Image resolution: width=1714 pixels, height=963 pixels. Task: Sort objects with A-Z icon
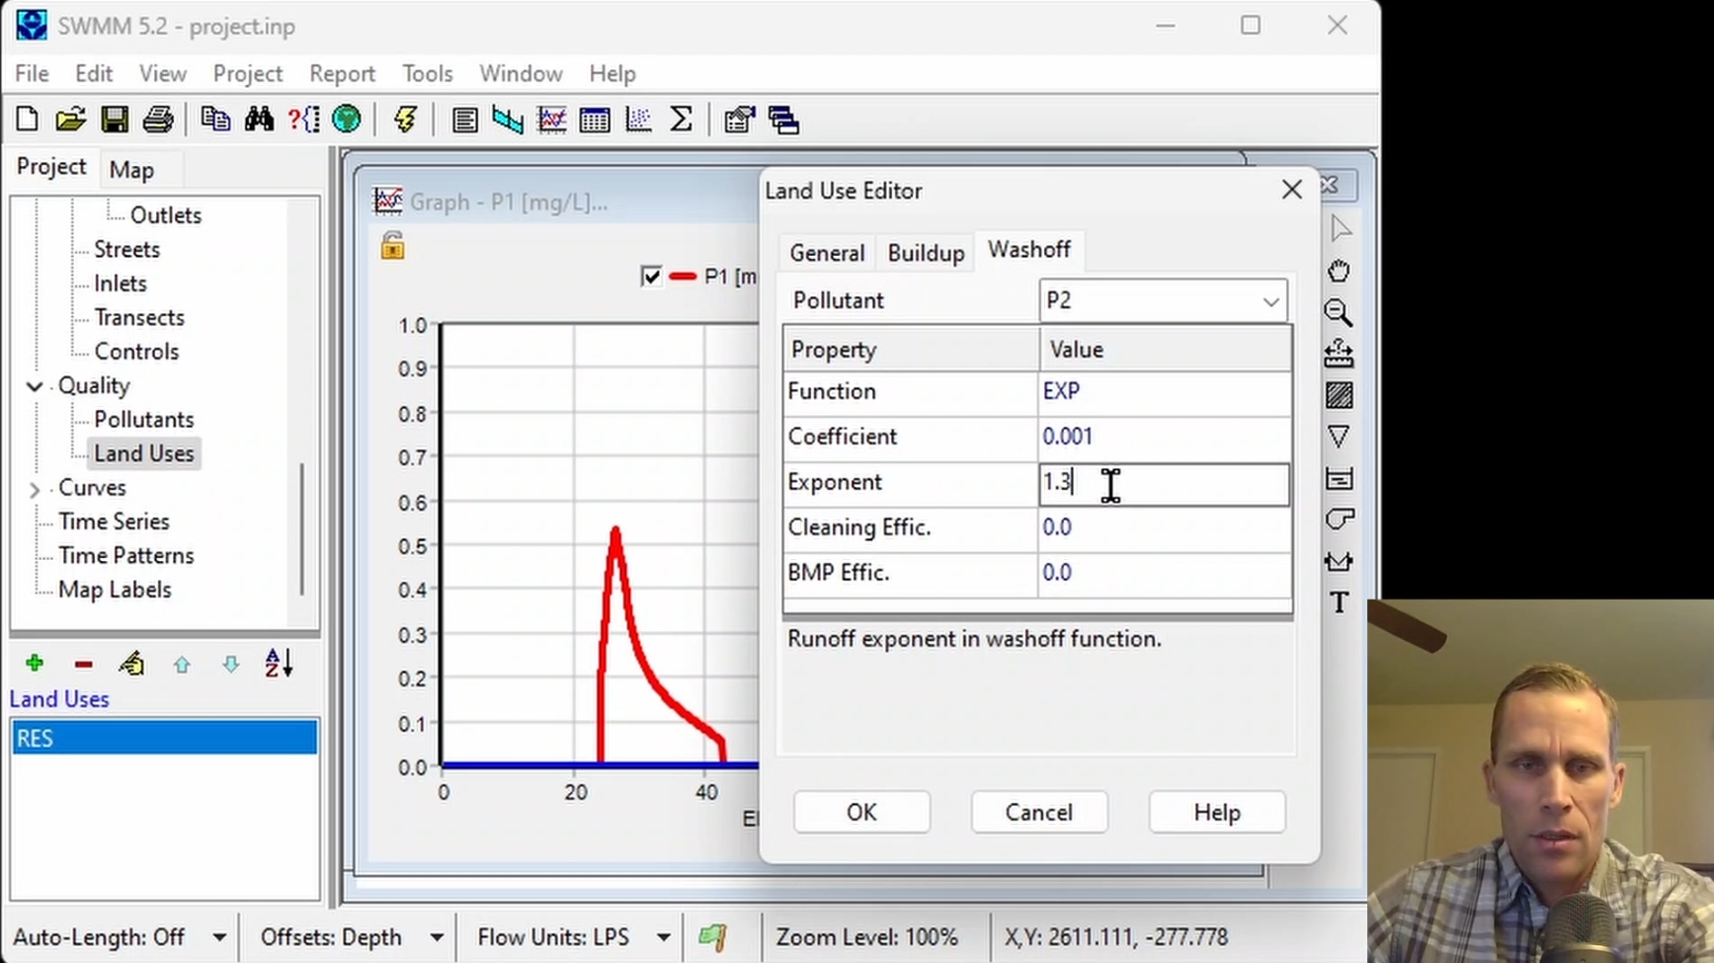click(279, 663)
